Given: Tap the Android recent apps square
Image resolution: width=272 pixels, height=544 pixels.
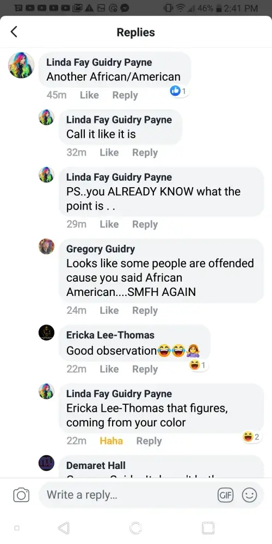Looking at the screenshot, I should [208, 528].
